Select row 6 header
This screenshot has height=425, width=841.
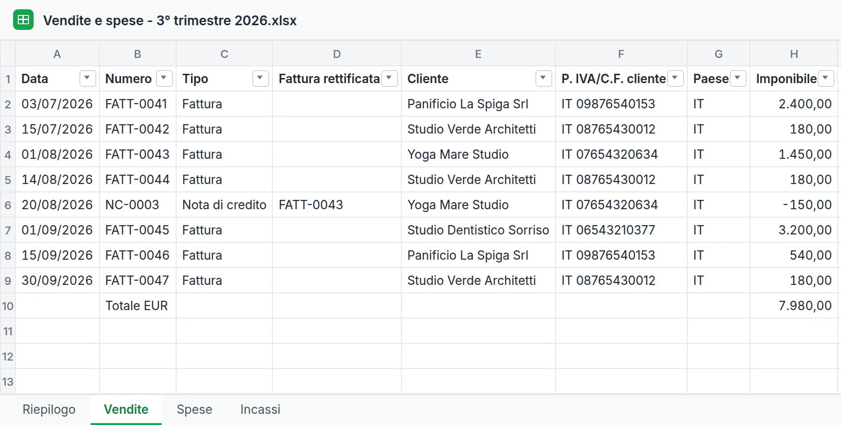coord(8,205)
